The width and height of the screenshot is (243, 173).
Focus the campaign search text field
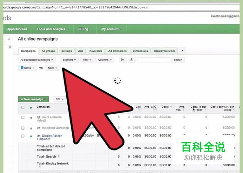[x=153, y=60]
